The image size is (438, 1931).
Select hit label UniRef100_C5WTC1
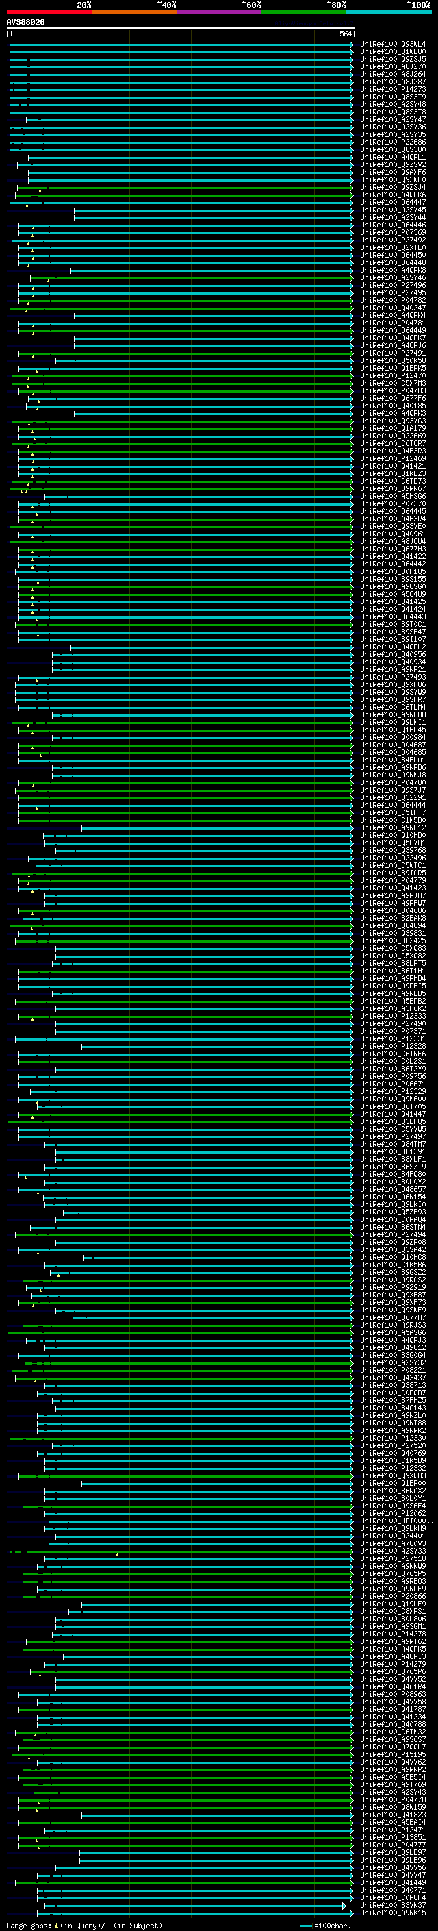coord(392,865)
